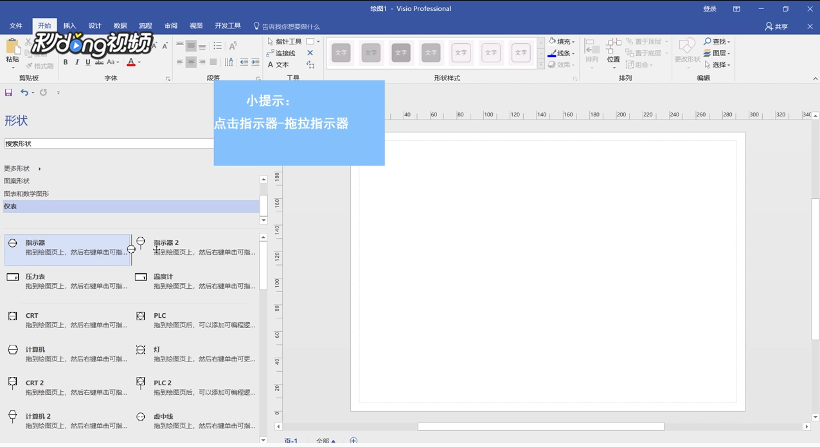Align paragraph text to the left
The width and height of the screenshot is (820, 447).
(180, 62)
